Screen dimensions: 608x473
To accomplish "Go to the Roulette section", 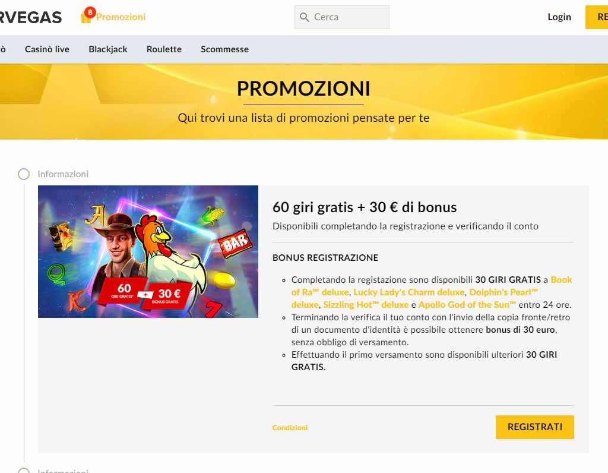I will point(164,49).
